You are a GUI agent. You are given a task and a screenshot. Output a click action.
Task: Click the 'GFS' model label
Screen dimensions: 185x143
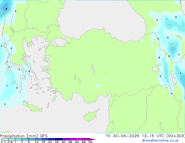44,136
